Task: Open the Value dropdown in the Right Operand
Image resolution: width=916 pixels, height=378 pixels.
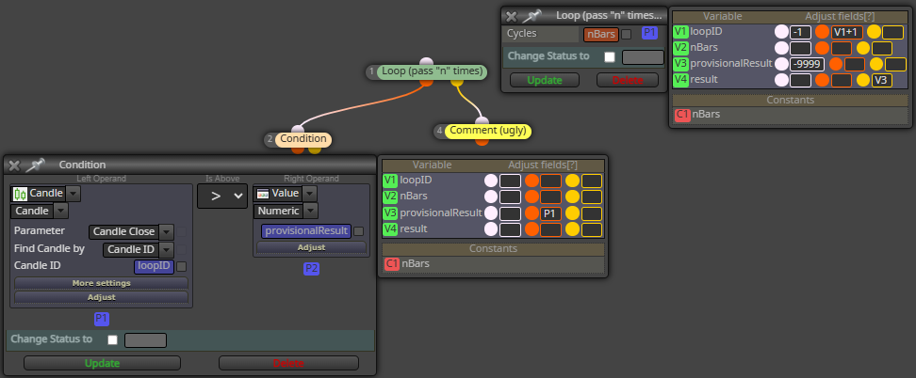Action: tap(310, 193)
